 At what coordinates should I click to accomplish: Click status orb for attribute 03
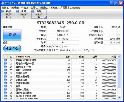tap(6, 64)
